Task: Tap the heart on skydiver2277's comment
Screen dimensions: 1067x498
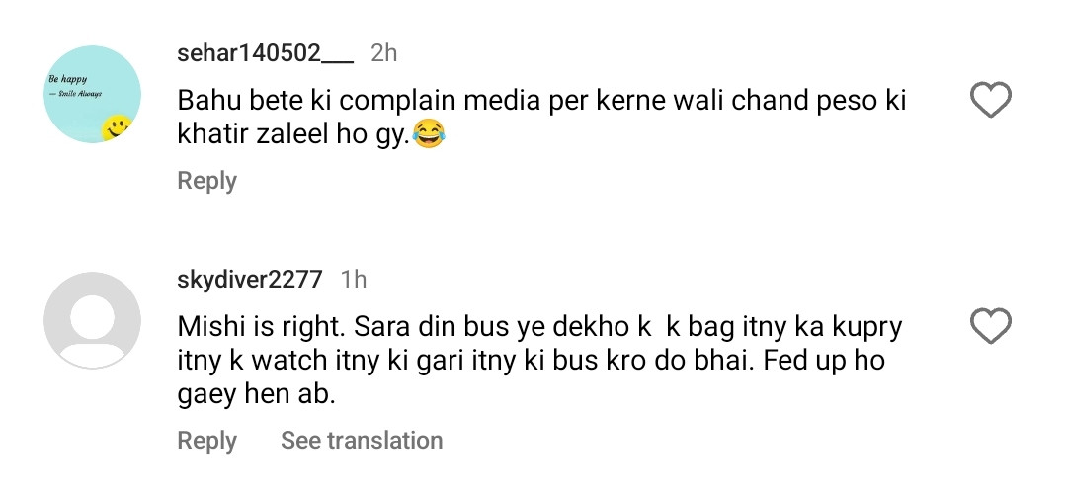Action: click(991, 326)
